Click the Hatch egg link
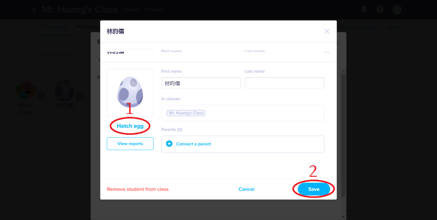437x220 pixels. coord(130,126)
